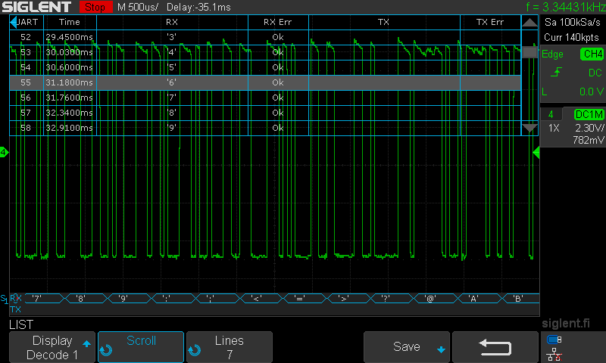Image resolution: width=606 pixels, height=363 pixels.
Task: Click the rising edge trigger slope icon
Action: (556, 72)
